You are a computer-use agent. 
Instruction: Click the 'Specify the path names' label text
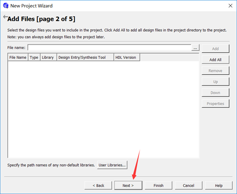[51, 165]
